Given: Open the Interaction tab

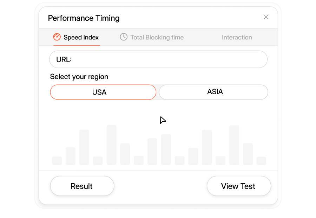Looking at the screenshot, I should pos(237,37).
